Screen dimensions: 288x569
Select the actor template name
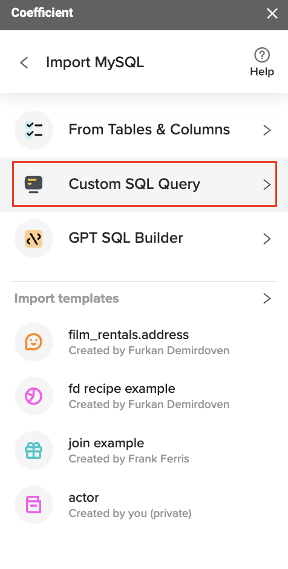[83, 498]
